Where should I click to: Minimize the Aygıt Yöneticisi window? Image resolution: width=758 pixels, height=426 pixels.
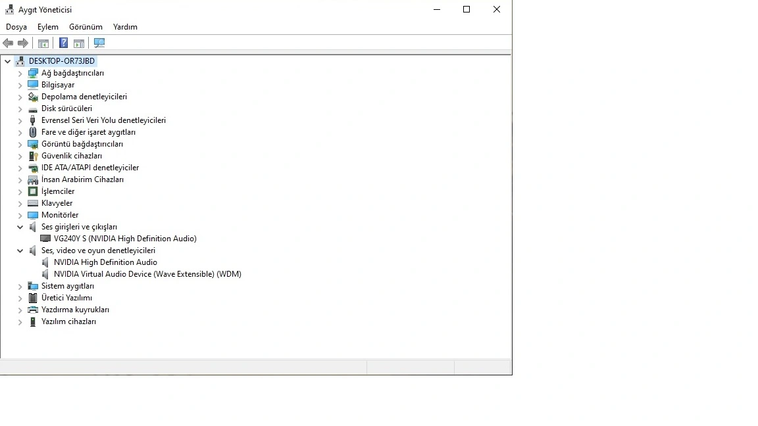pyautogui.click(x=437, y=9)
